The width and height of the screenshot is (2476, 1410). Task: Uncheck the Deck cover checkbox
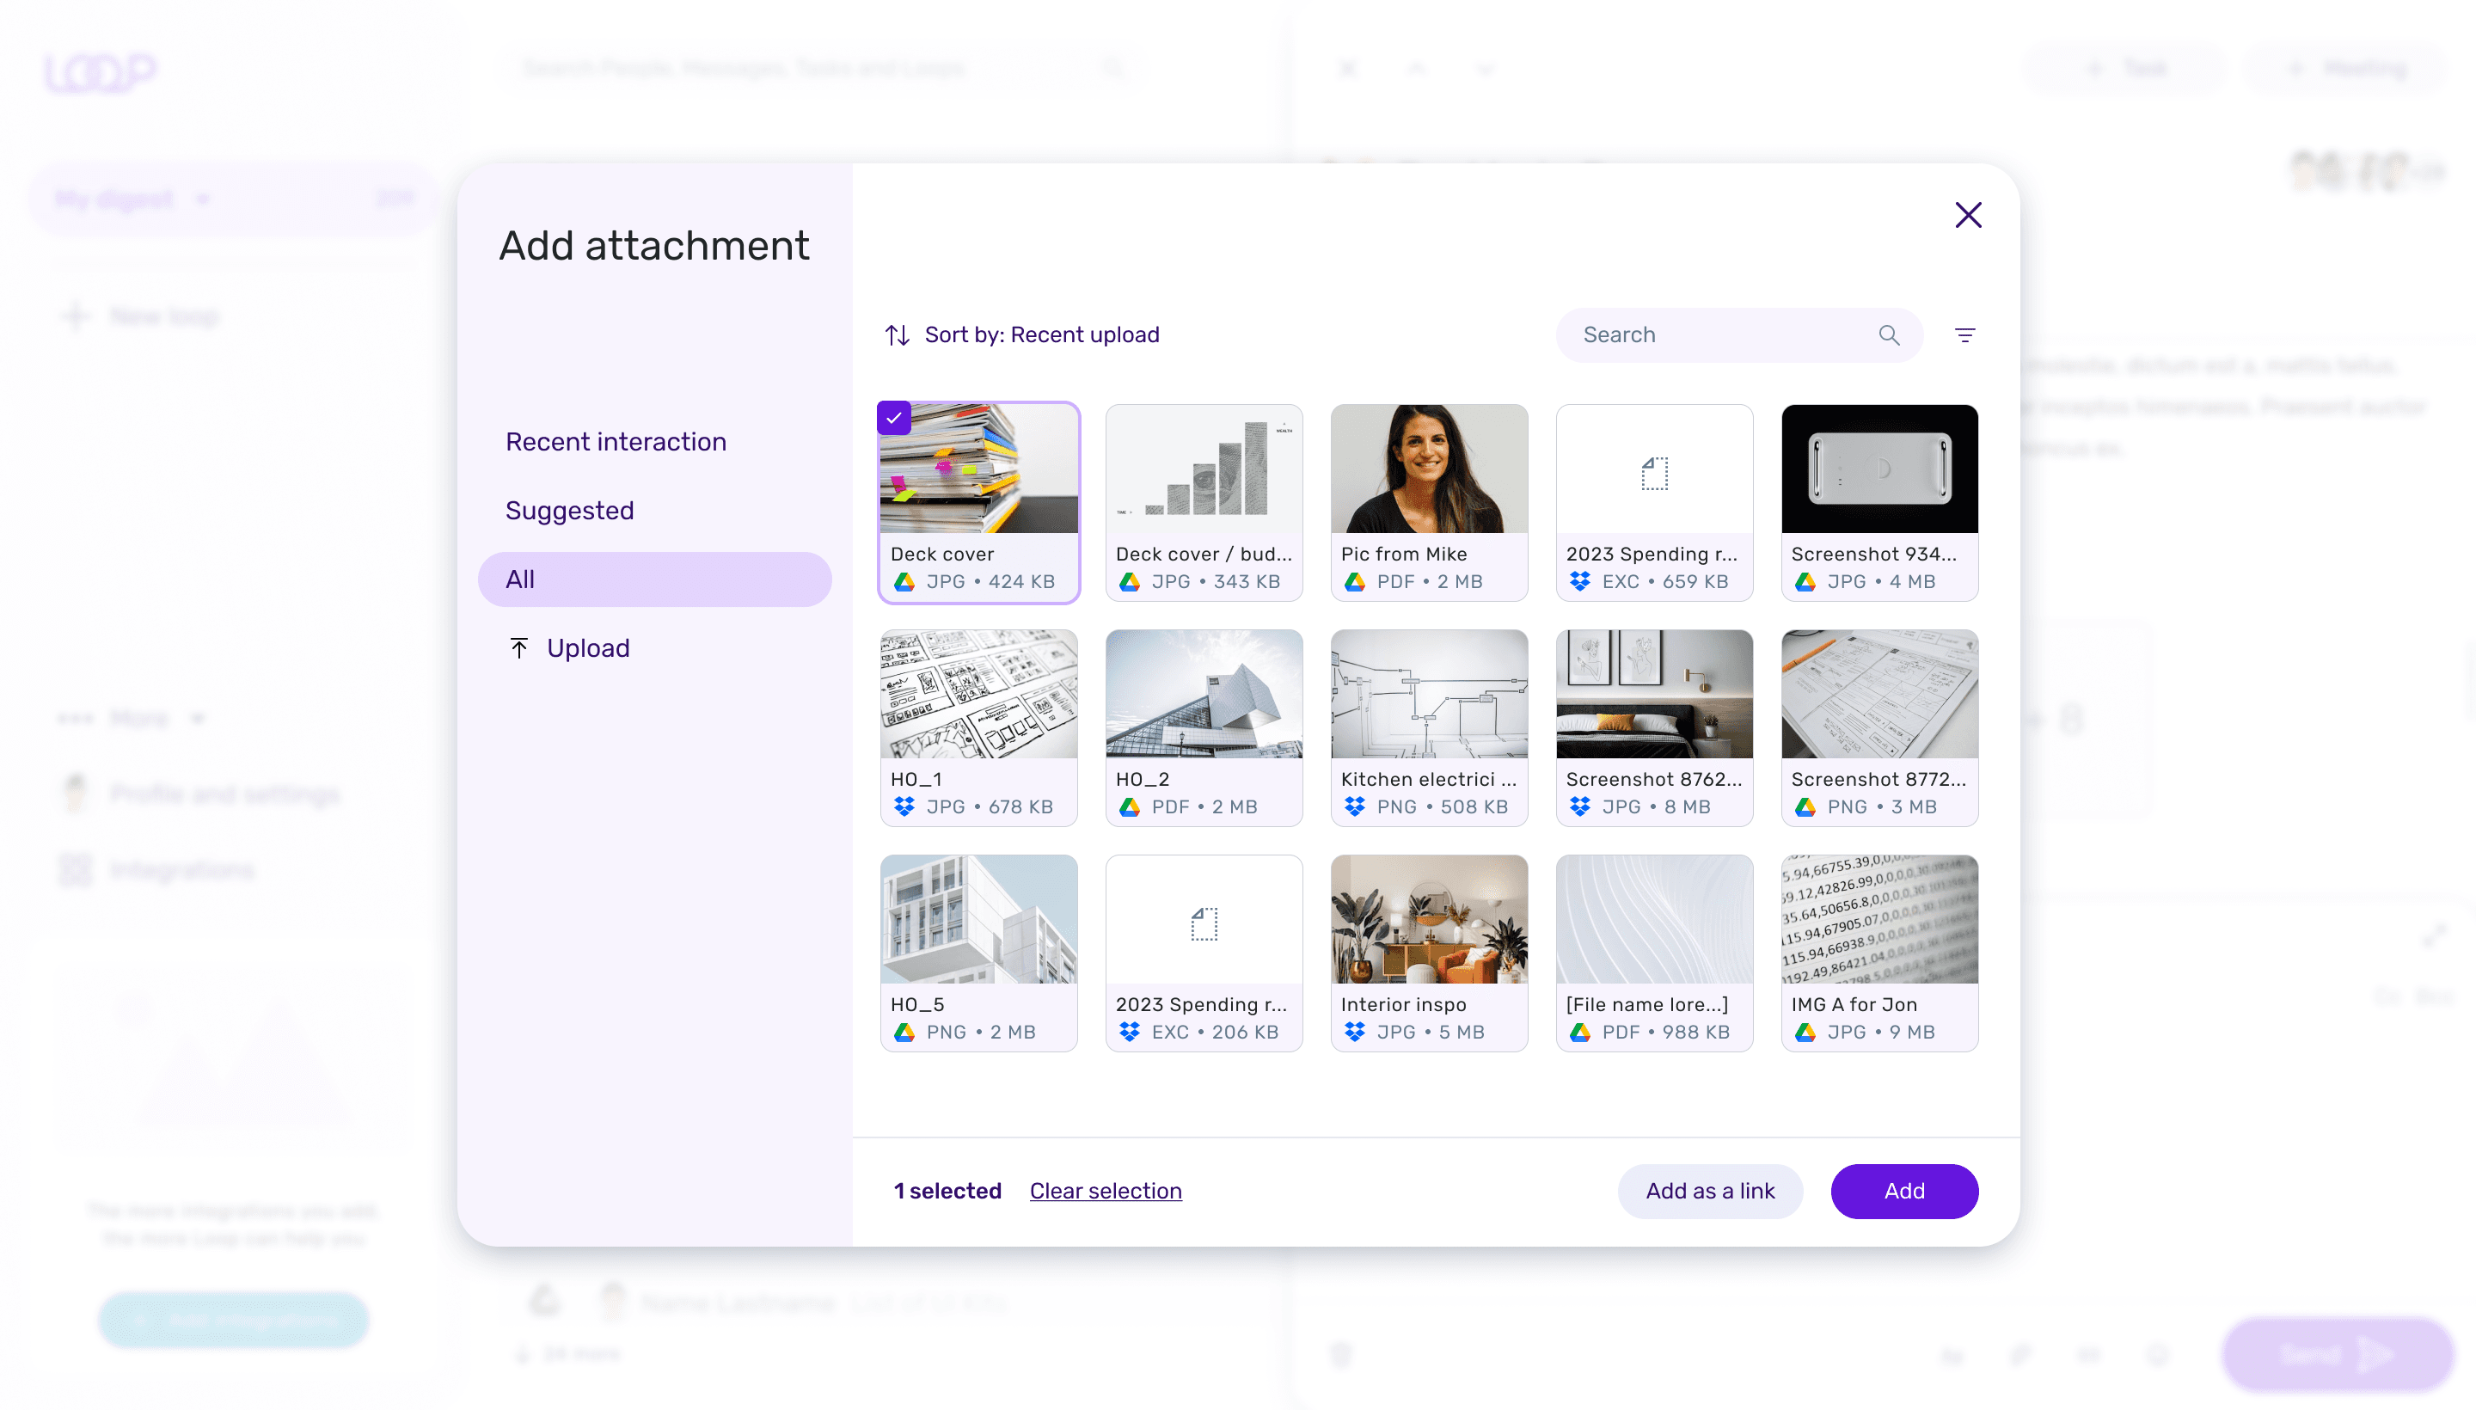click(894, 419)
